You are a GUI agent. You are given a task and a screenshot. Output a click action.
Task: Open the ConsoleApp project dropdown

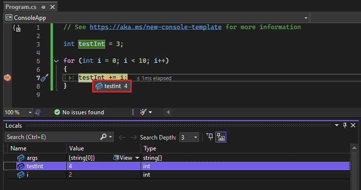coord(306,18)
